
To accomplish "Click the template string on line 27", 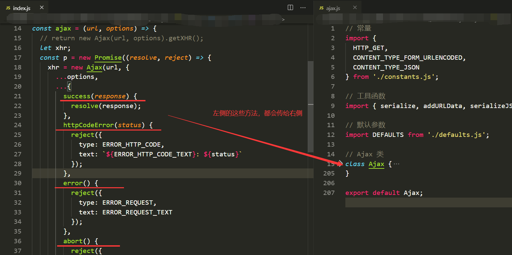I will click(172, 154).
